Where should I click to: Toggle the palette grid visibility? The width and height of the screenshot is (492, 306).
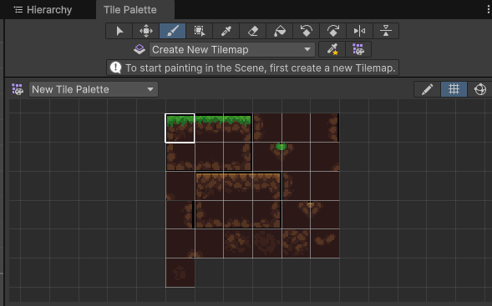pos(454,89)
